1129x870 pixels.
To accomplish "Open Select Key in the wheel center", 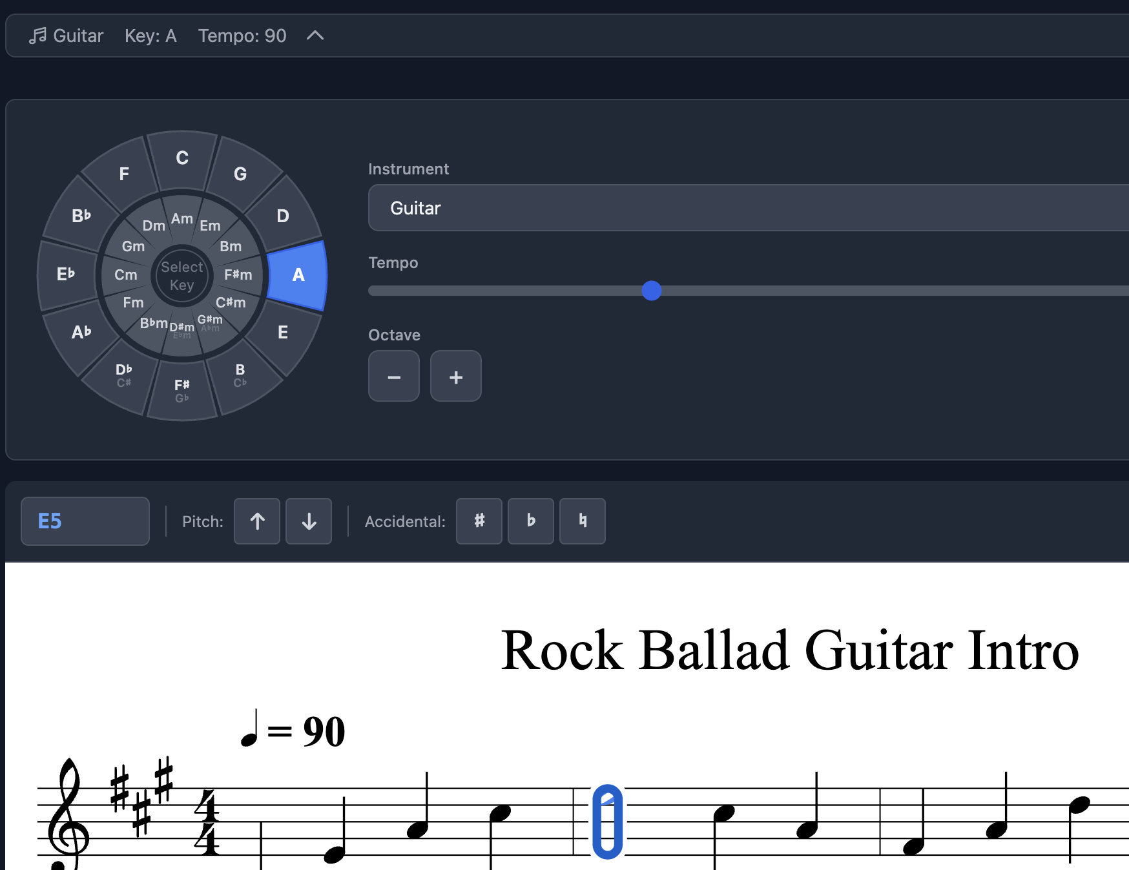I will pyautogui.click(x=181, y=275).
